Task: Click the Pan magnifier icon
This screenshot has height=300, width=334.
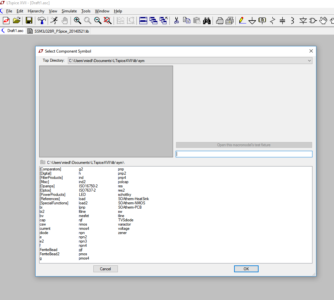Action: [x=87, y=21]
